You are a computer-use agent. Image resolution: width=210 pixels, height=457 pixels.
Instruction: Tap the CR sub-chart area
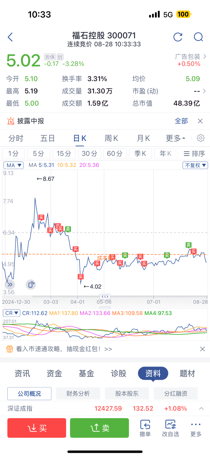105,329
